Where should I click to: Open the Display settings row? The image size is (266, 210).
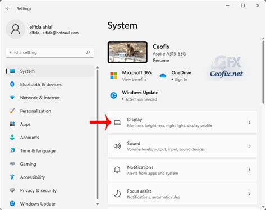(x=182, y=122)
